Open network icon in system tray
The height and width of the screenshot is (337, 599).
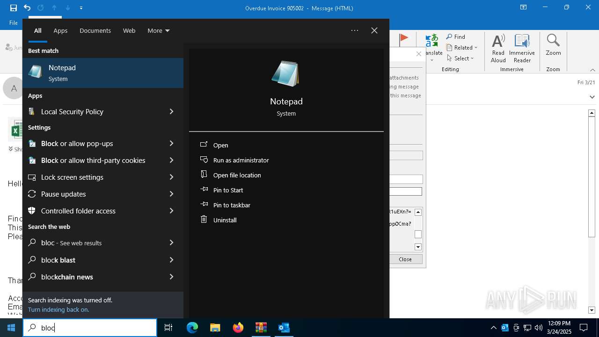tap(527, 328)
